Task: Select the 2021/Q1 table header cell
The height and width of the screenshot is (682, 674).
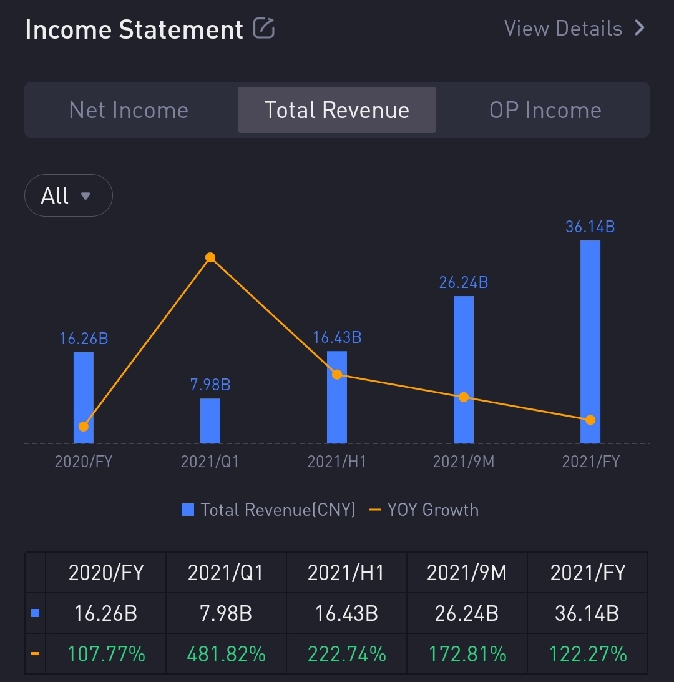Action: pyautogui.click(x=226, y=573)
